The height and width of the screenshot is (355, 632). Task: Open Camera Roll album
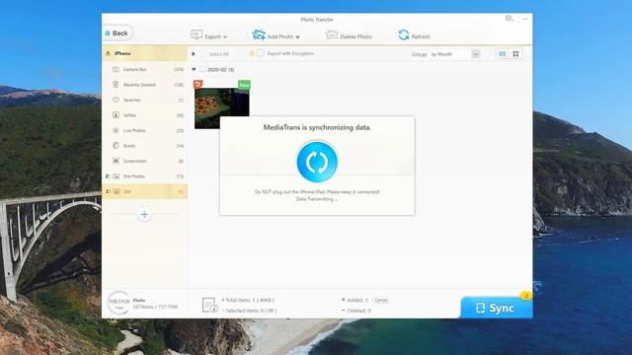coord(145,69)
